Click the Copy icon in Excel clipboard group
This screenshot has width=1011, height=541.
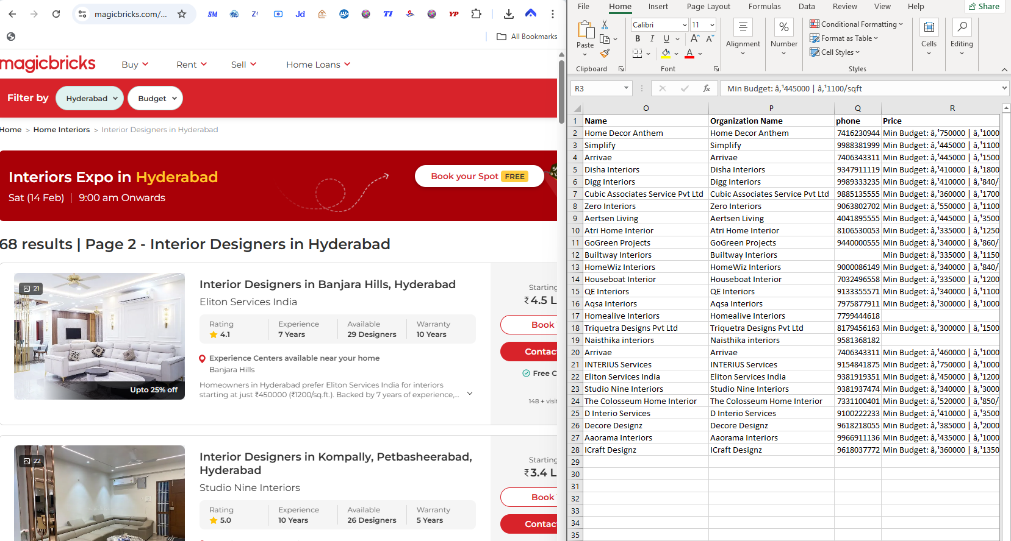pos(605,39)
